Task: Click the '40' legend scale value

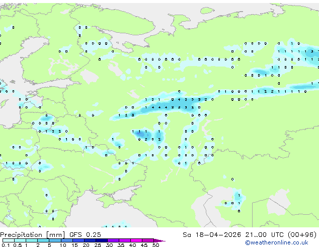Action: (132, 245)
